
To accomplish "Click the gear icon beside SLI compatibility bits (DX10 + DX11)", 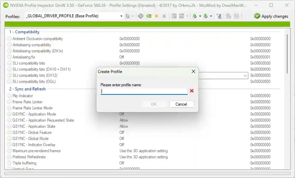I will [x=9, y=69].
